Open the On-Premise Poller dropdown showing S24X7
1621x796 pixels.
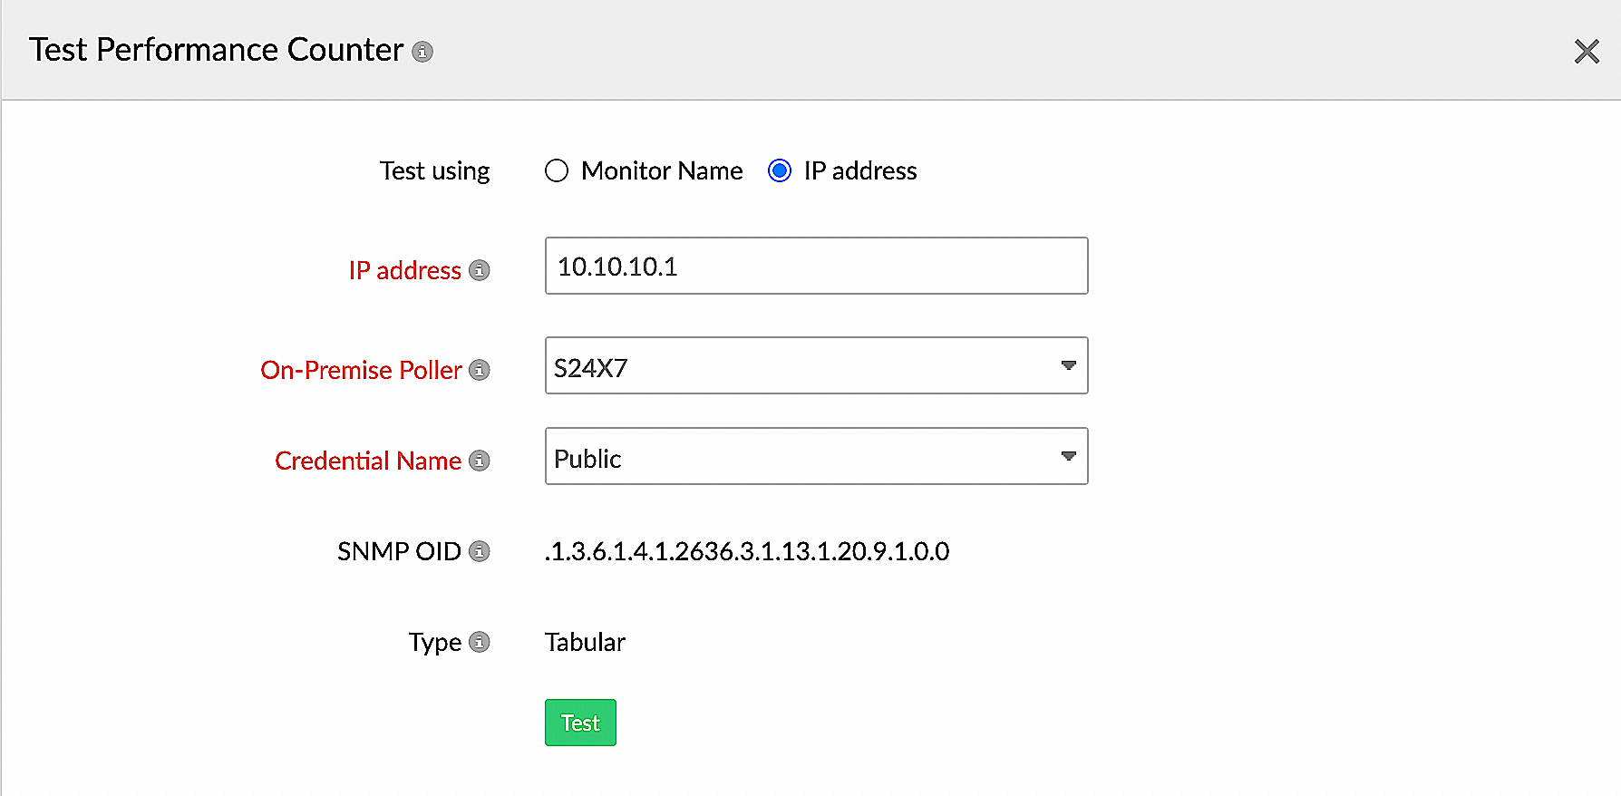(798, 365)
